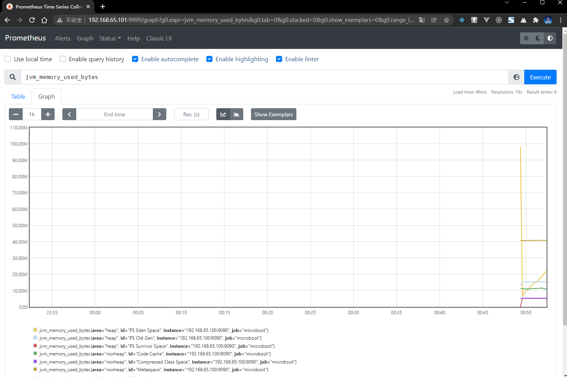Click the Load time: 46ms text
This screenshot has width=567, height=377.
click(470, 92)
